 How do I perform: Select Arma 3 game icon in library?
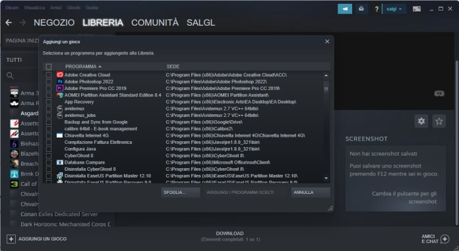coord(15,93)
